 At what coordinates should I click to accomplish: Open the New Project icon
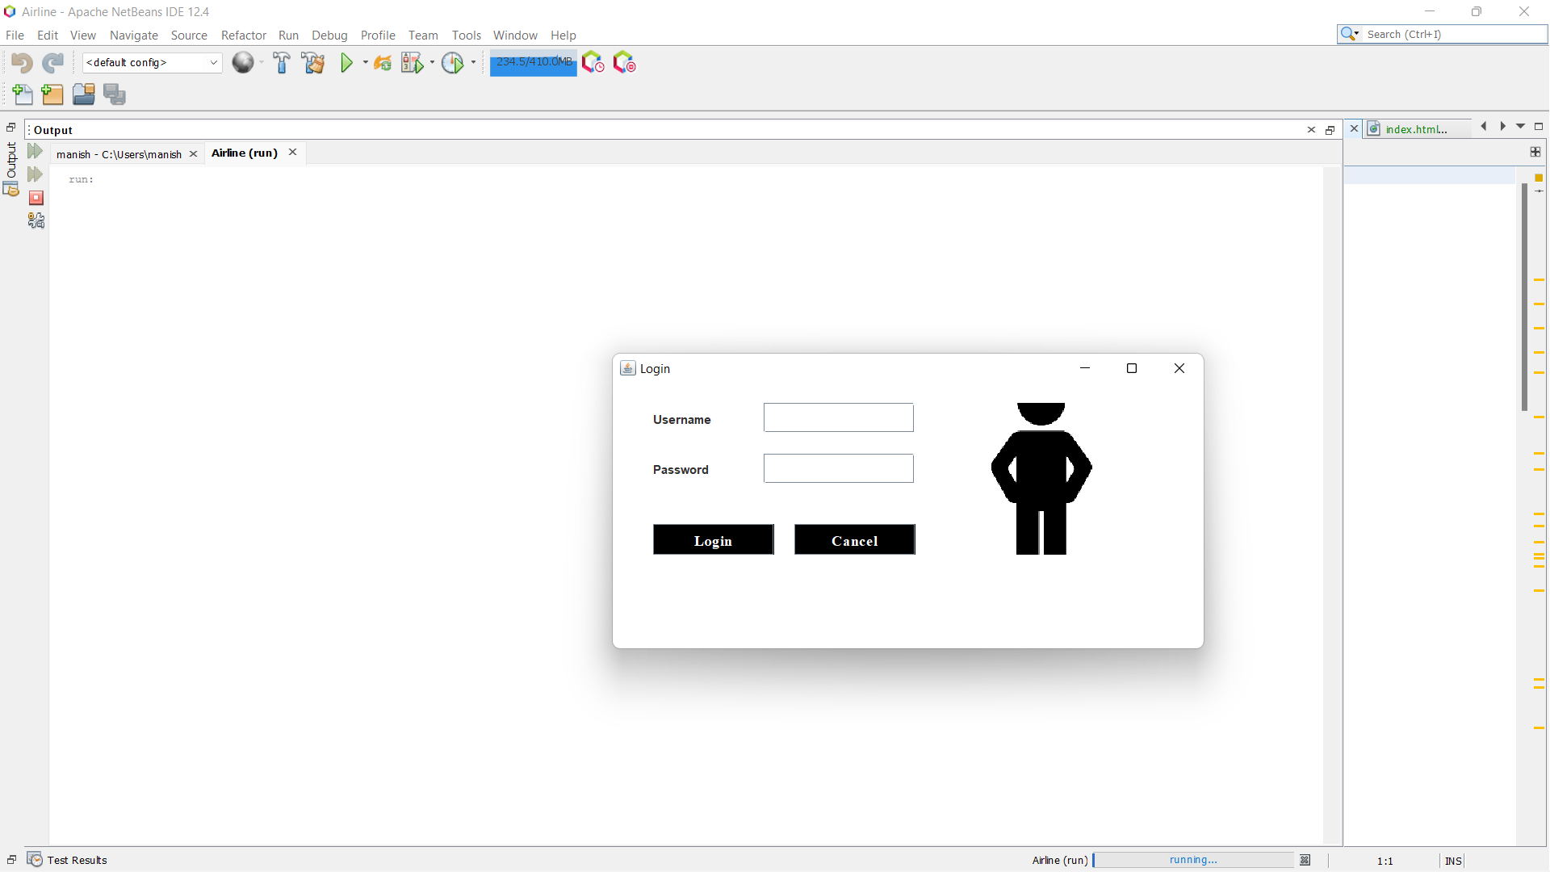coord(52,94)
